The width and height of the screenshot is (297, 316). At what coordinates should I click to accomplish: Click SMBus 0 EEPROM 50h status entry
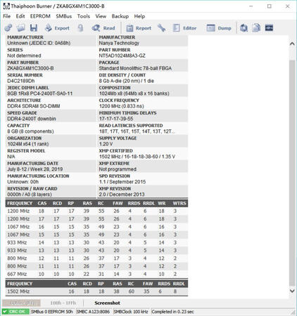[x=52, y=312]
